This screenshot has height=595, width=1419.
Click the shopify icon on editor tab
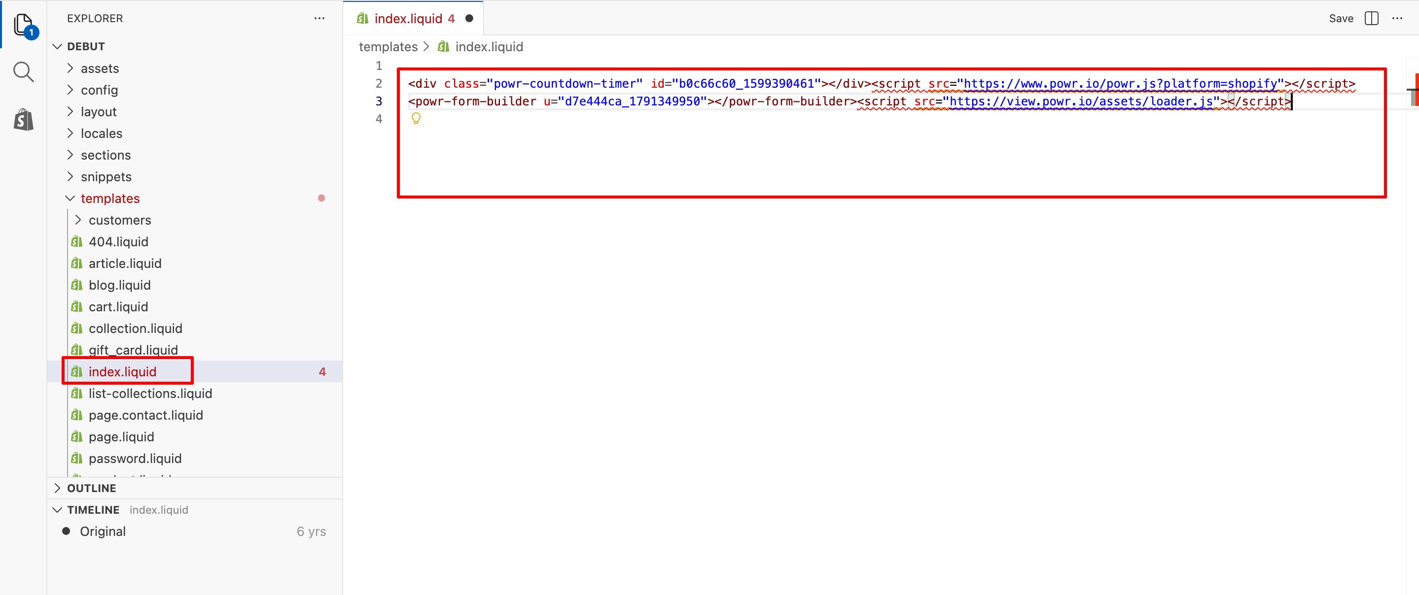point(362,18)
